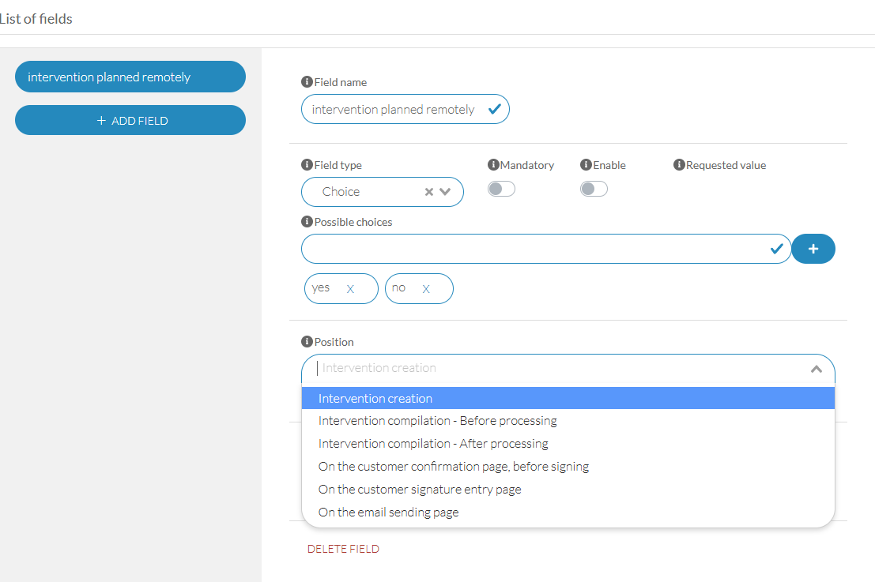Viewport: 875px width, 582px height.
Task: Click the info icon beside Enable
Action: coord(586,164)
